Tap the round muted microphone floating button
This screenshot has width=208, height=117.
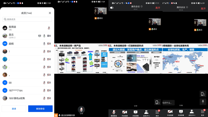[81, 109]
